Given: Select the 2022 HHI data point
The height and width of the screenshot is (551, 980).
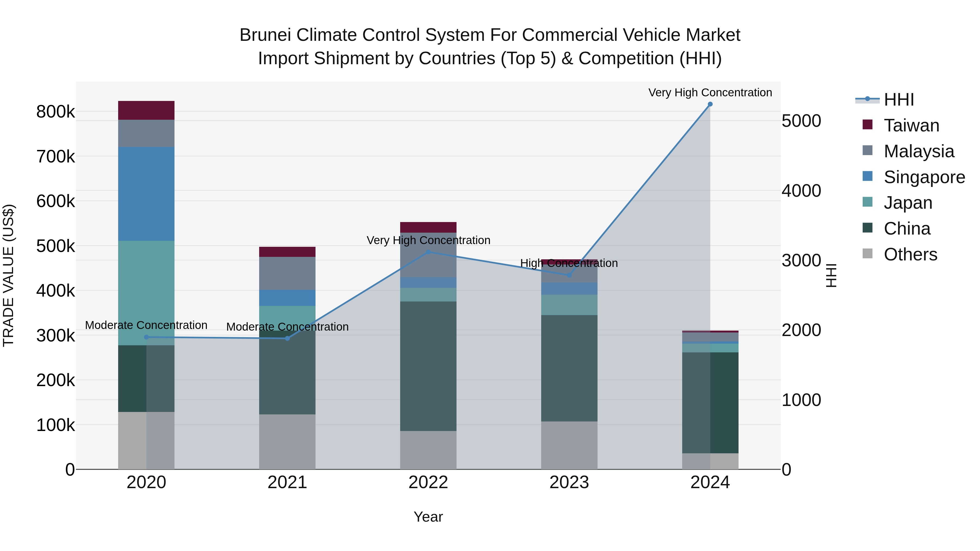Looking at the screenshot, I should 428,252.
